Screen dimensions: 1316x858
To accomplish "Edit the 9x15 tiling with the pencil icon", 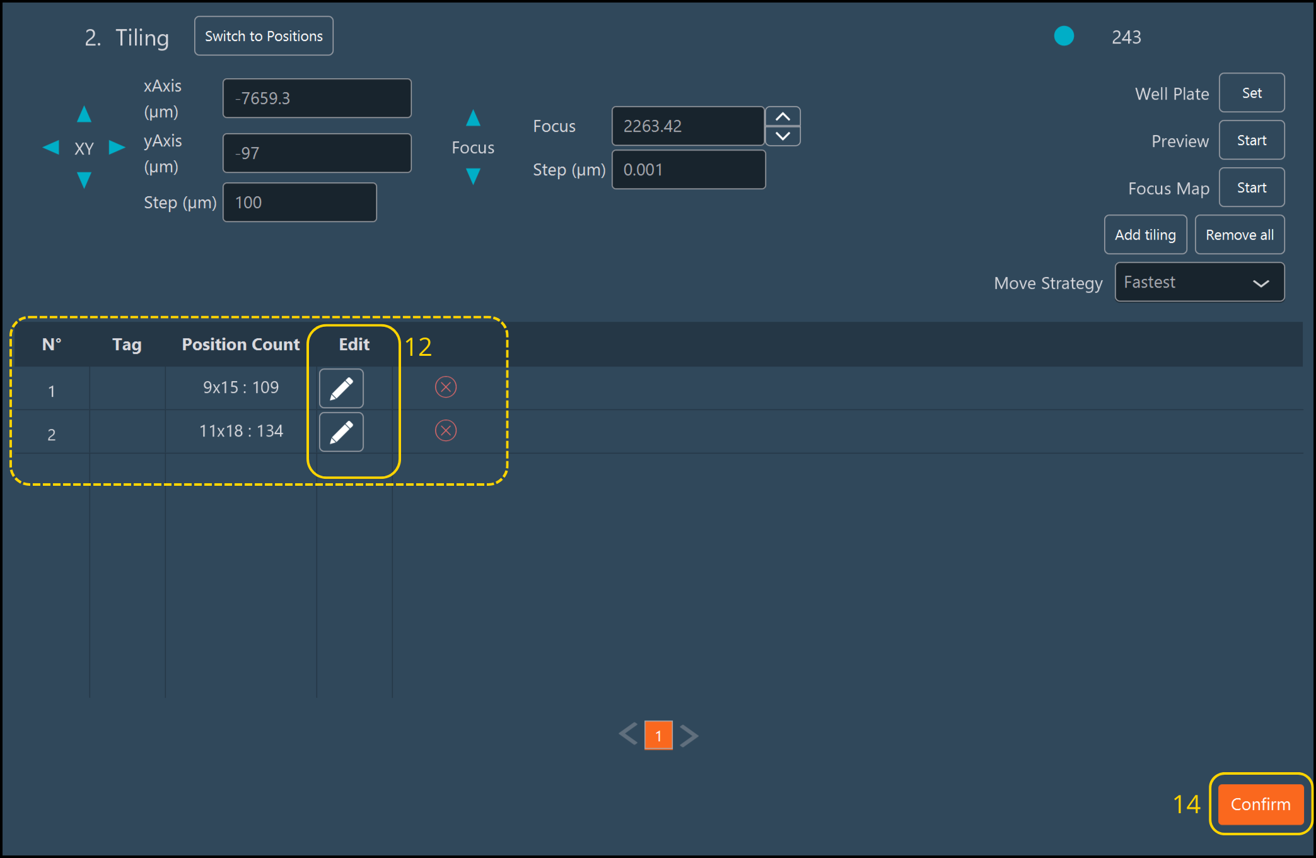I will [x=341, y=388].
